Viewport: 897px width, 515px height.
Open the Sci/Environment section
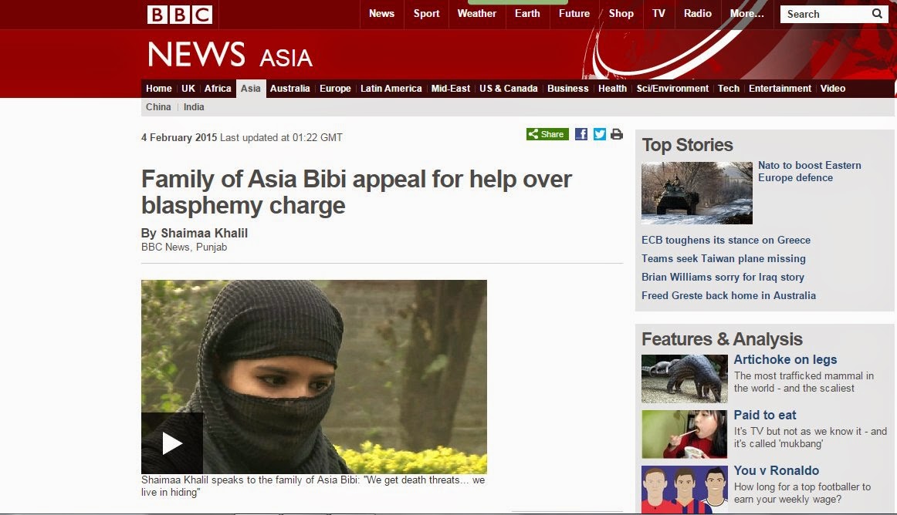(x=672, y=89)
